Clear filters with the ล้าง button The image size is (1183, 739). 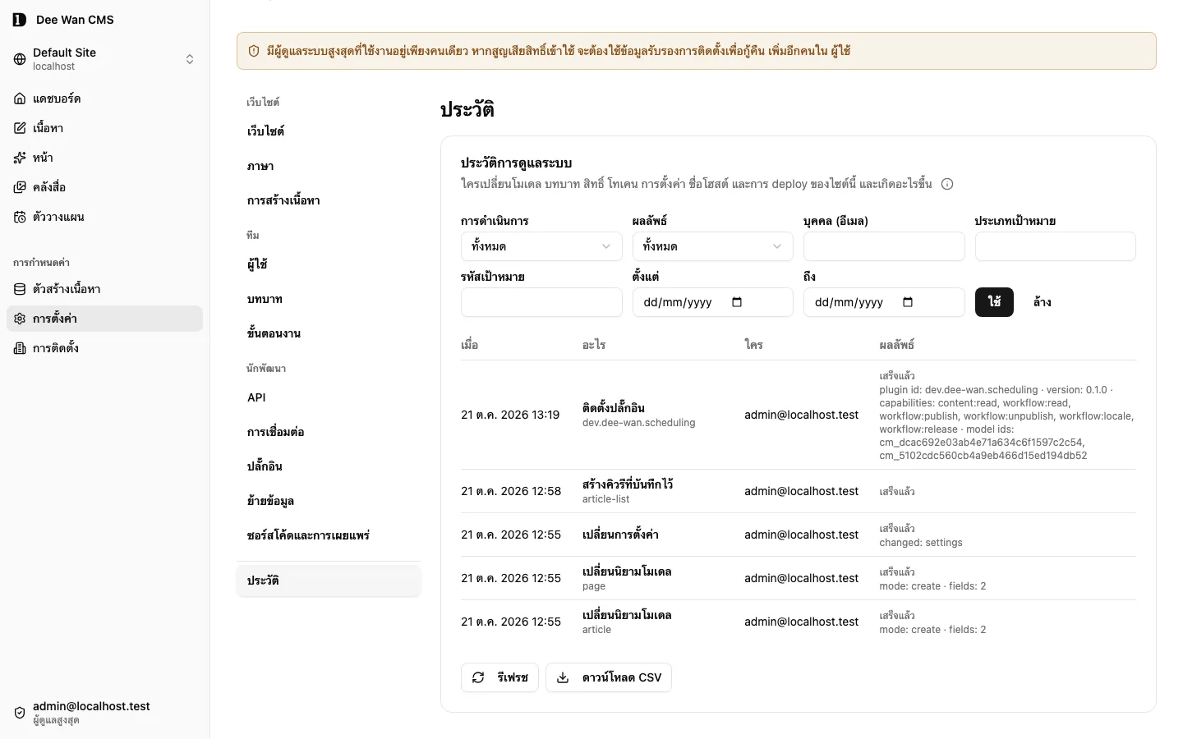coord(1043,302)
